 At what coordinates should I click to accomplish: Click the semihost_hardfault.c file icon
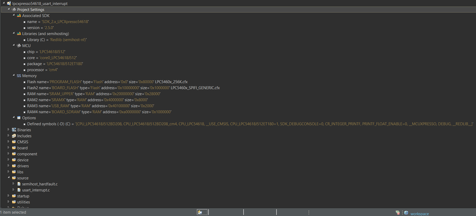tap(19, 184)
